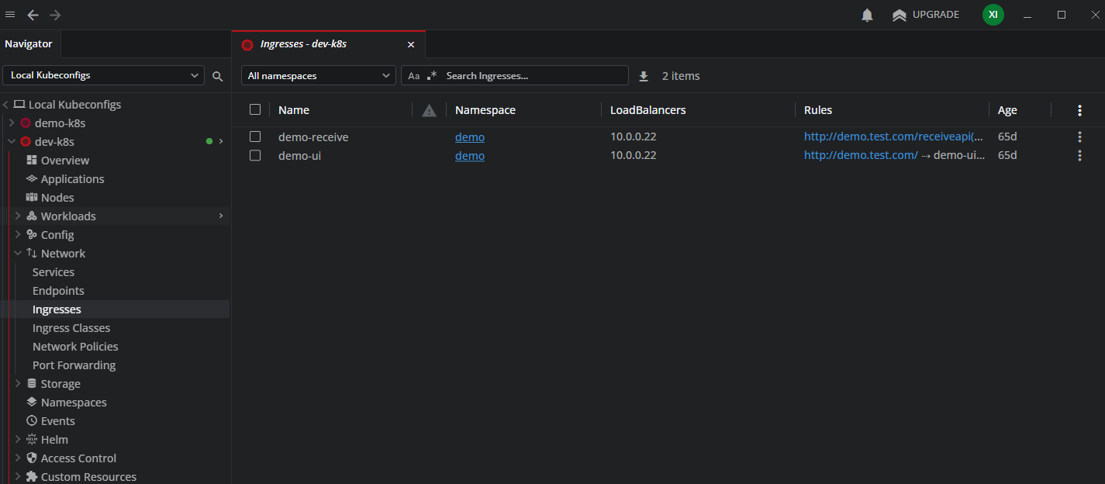Select Workloads in navigator

[x=68, y=216]
